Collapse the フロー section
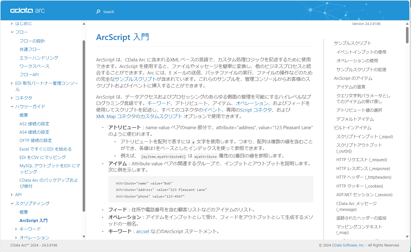Screen dimensions: 411x252 (12, 32)
